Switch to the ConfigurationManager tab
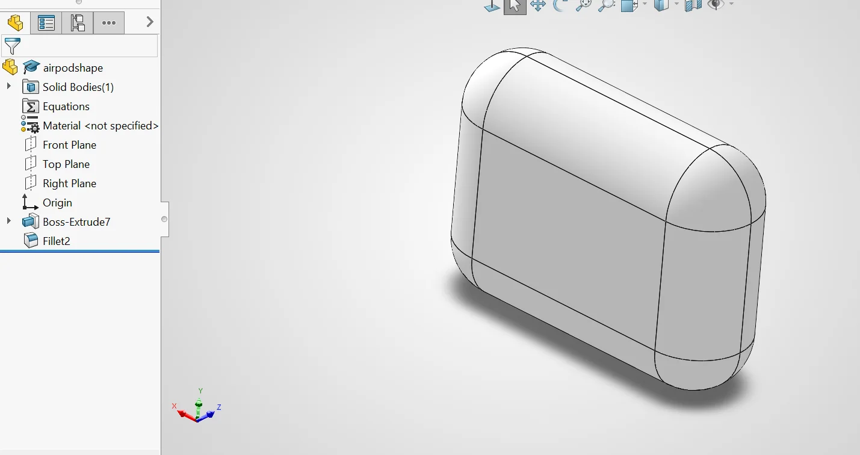The width and height of the screenshot is (860, 455). pos(78,23)
